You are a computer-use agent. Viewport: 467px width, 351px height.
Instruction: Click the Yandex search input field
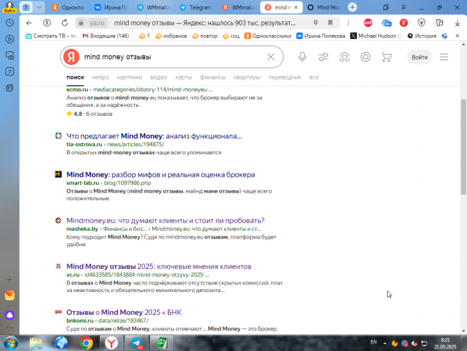tap(173, 57)
